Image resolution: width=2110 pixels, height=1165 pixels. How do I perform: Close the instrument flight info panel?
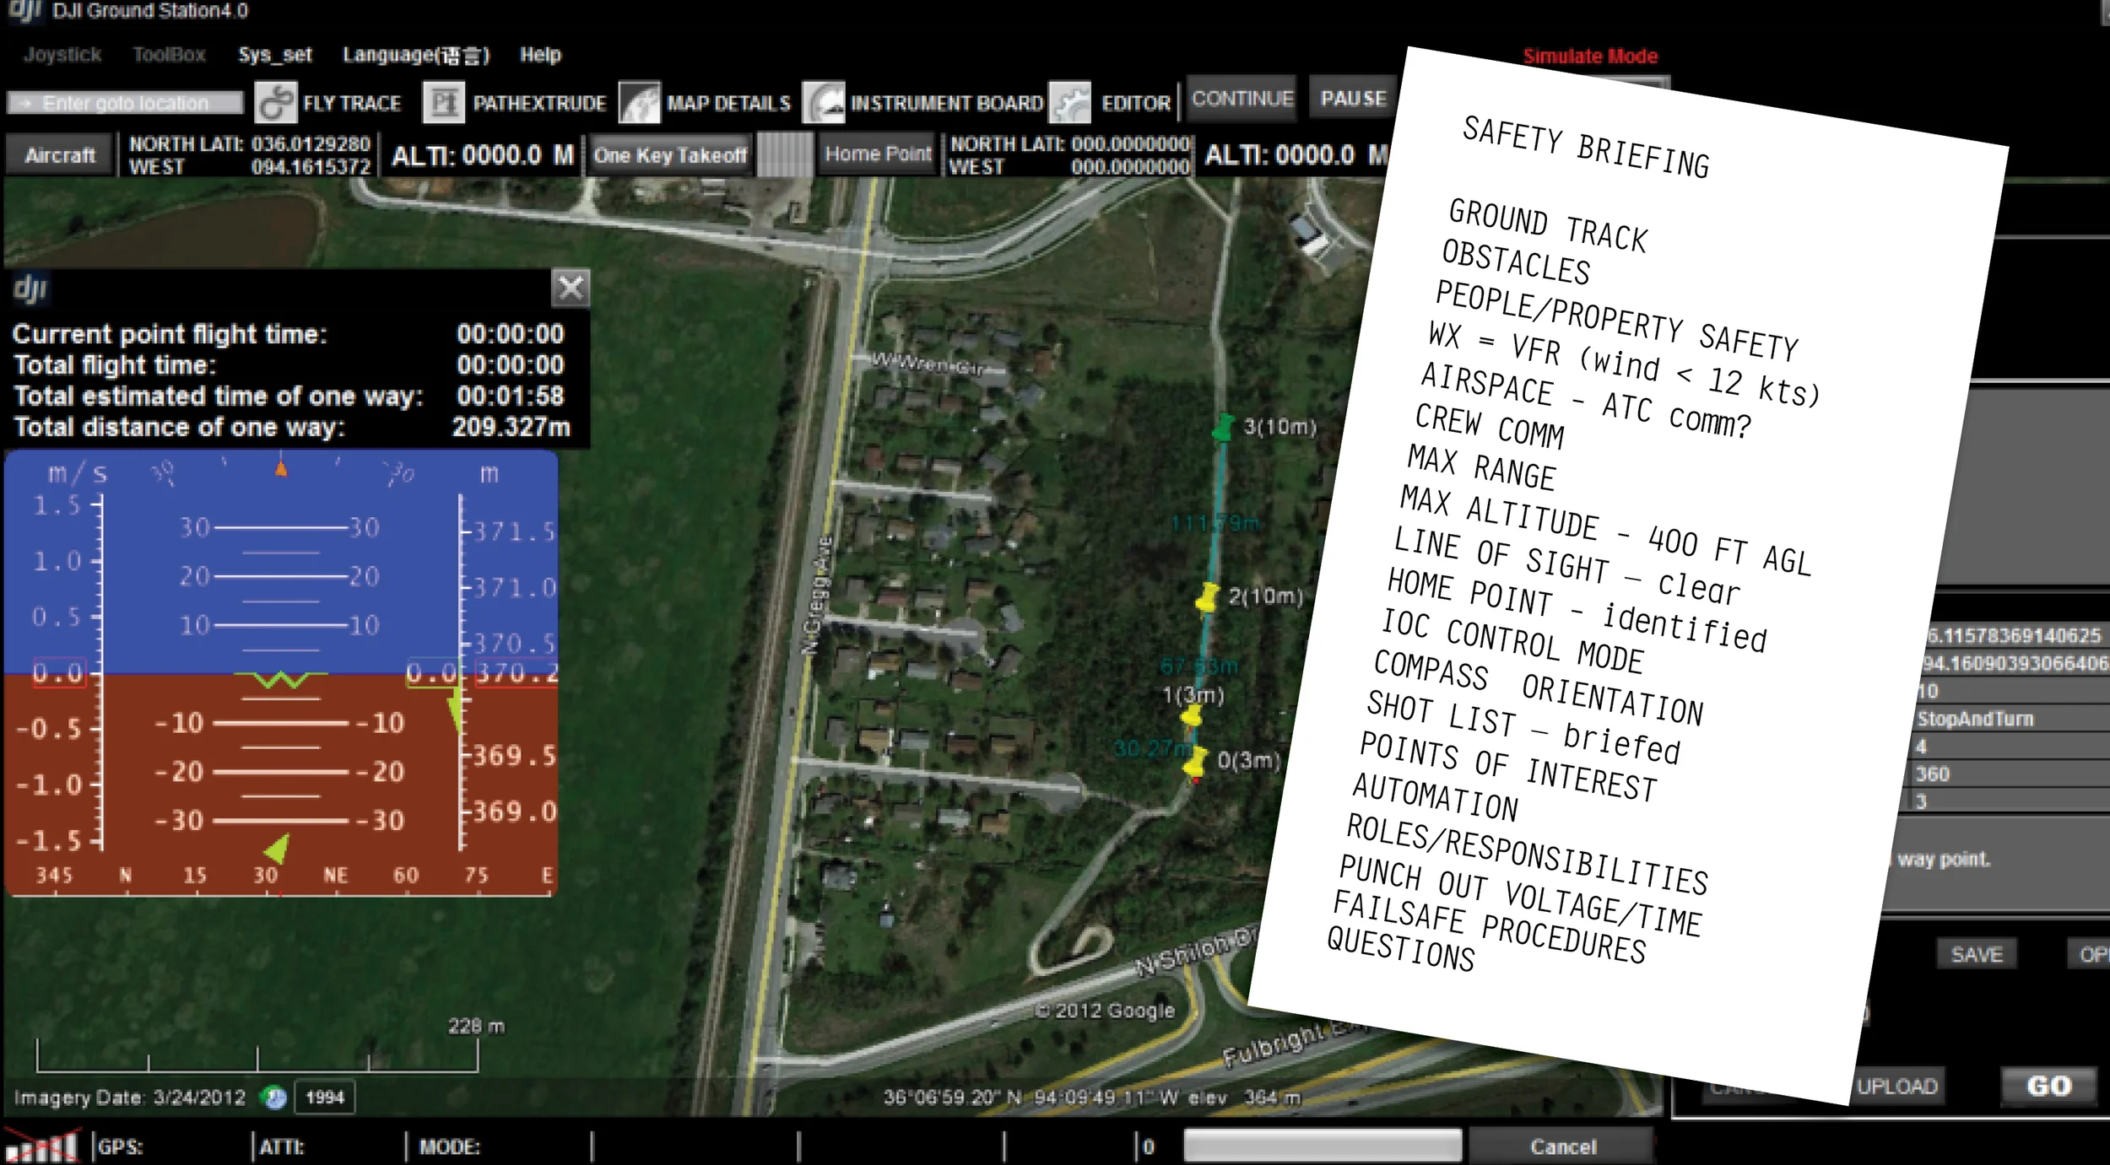point(571,289)
